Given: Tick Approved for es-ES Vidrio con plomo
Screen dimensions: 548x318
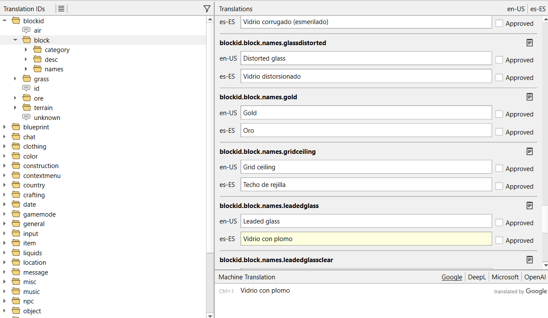Looking at the screenshot, I should 499,241.
